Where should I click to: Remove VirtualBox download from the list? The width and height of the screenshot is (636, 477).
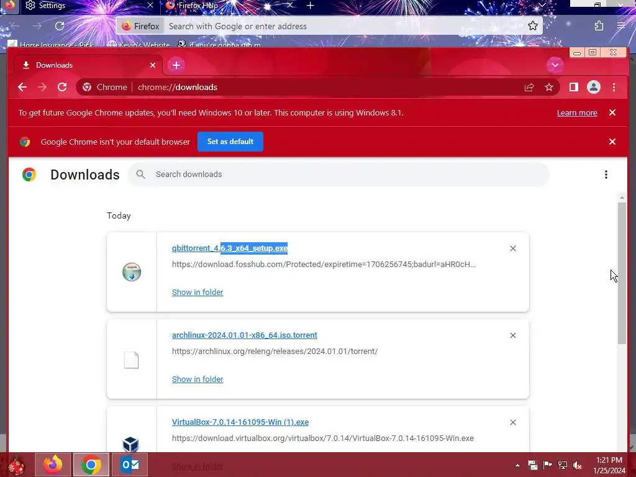coord(512,422)
